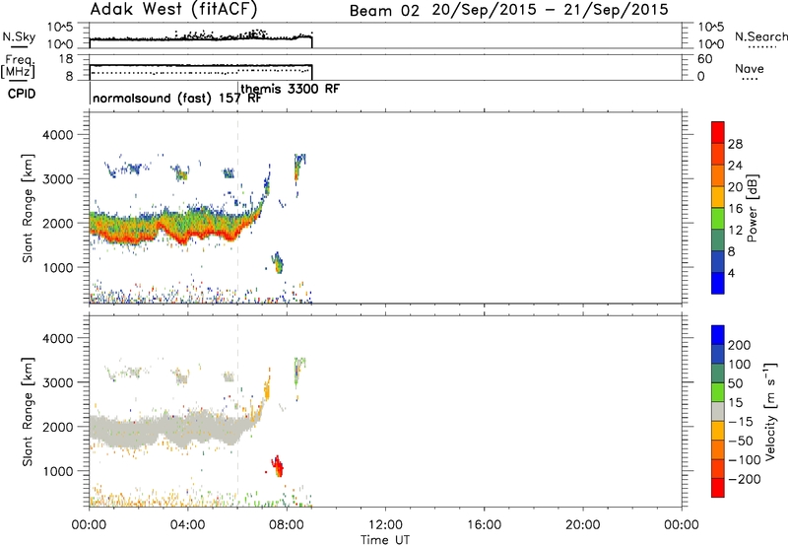Viewport: 788px width, 546px height.
Task: Click the '−200' velocity color bar tick
Action: coord(744,479)
